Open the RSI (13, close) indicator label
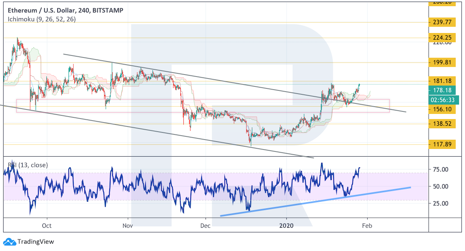The image size is (465, 251). pyautogui.click(x=27, y=165)
